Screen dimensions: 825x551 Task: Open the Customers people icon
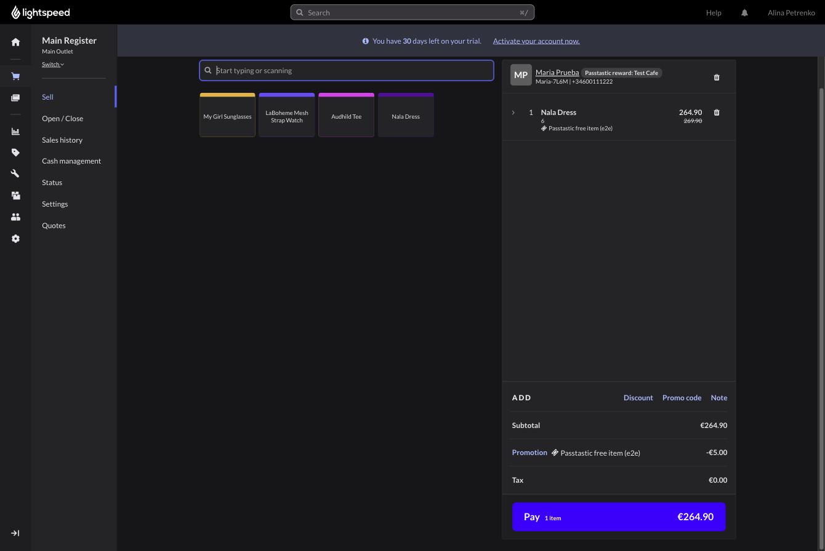click(15, 217)
